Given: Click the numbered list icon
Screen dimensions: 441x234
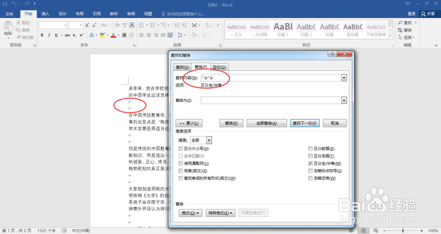Looking at the screenshot, I should click(153, 25).
